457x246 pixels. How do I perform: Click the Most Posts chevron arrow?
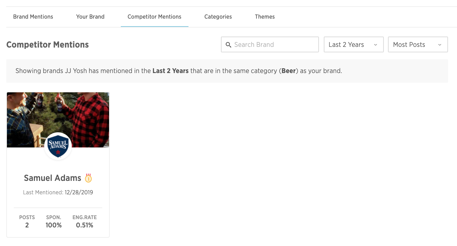click(x=440, y=45)
